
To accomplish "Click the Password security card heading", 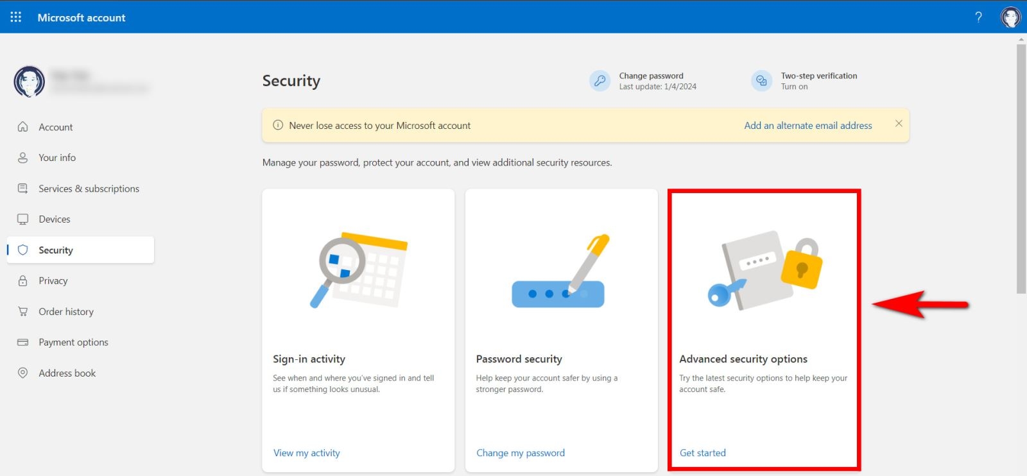I will click(x=519, y=359).
